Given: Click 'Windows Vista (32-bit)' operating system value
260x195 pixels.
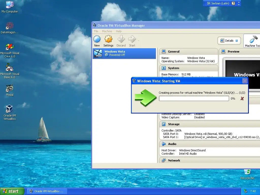Looking at the screenshot, I should pos(201,61).
